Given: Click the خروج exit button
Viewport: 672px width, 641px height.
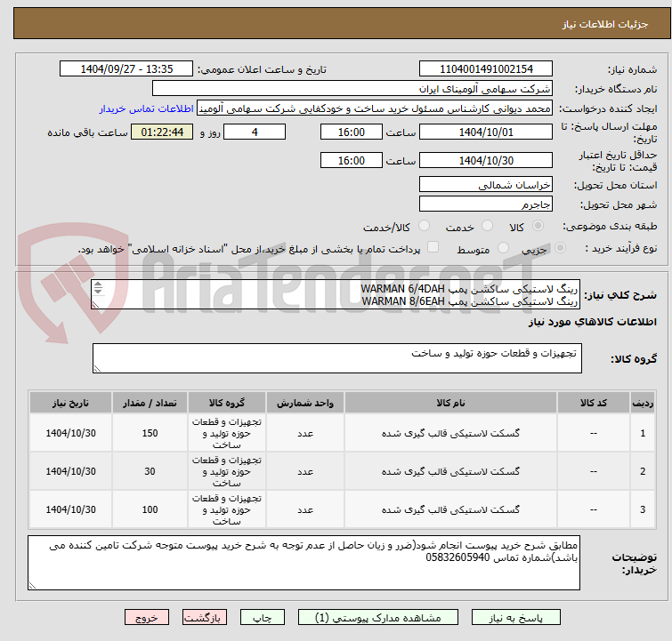Looking at the screenshot, I should pos(147,618).
